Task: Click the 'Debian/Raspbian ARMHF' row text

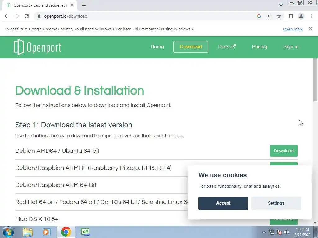Action: (93, 168)
